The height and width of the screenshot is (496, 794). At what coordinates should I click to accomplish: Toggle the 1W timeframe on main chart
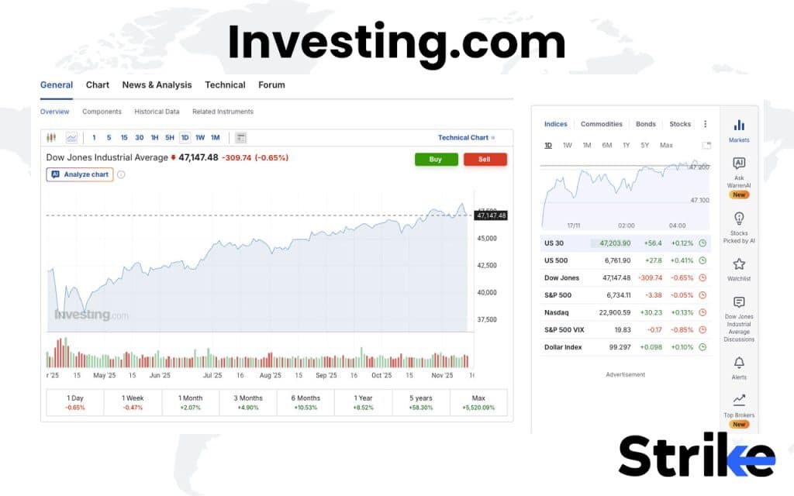tap(202, 137)
